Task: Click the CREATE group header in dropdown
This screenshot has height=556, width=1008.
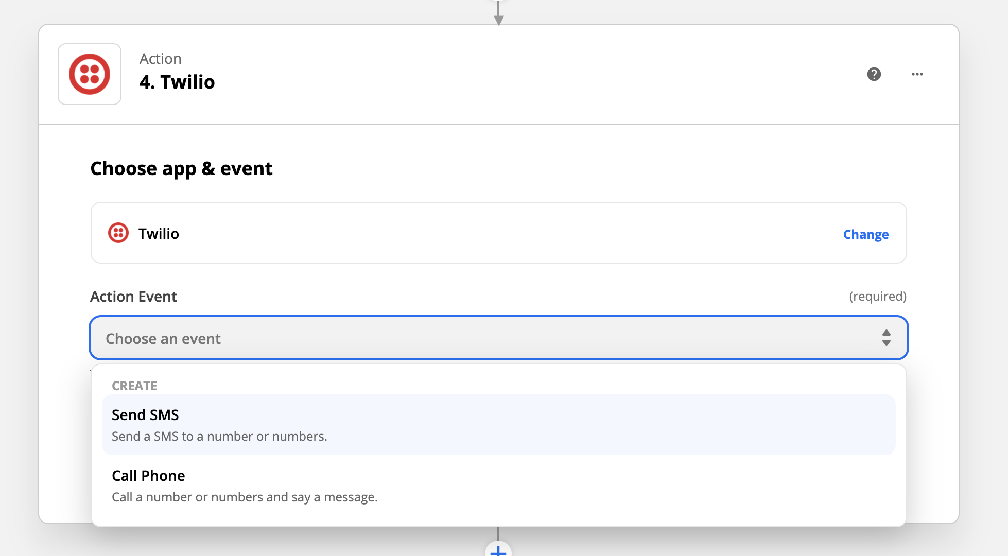Action: 134,386
